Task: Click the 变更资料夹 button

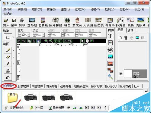Action: pyautogui.click(x=14, y=108)
